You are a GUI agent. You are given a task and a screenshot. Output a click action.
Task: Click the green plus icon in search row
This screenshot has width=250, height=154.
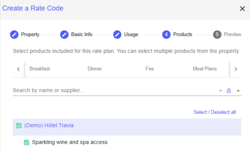pos(221,91)
